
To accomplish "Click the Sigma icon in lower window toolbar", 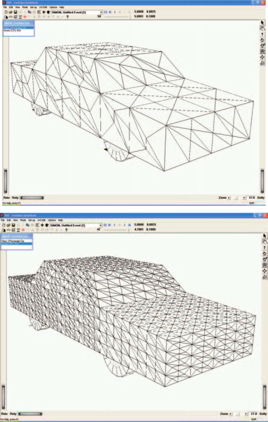I will pos(19,230).
